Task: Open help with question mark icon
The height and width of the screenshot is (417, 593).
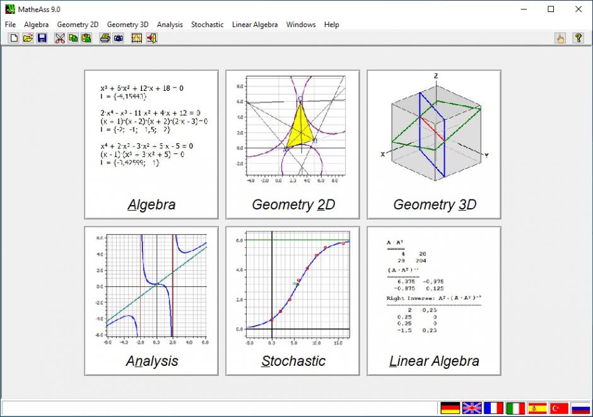Action: pos(578,38)
